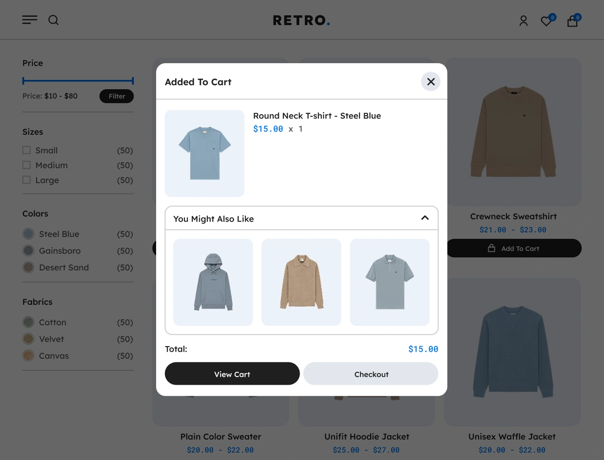Check the Large size checkbox
The height and width of the screenshot is (460, 604).
point(26,180)
